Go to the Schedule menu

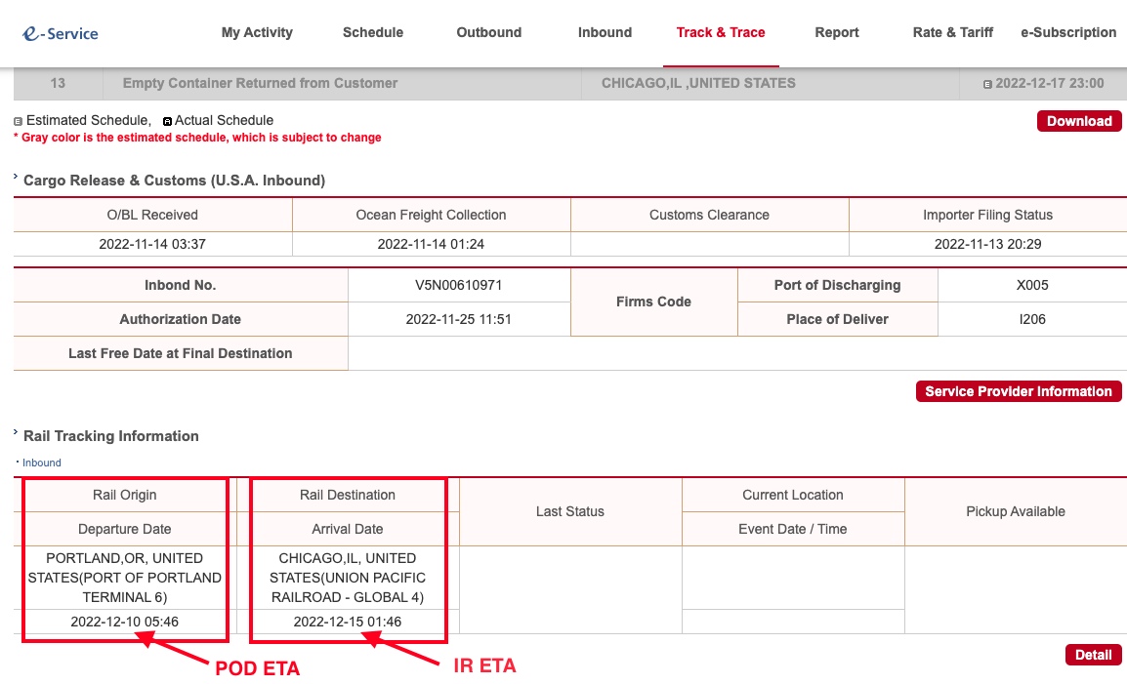click(373, 32)
